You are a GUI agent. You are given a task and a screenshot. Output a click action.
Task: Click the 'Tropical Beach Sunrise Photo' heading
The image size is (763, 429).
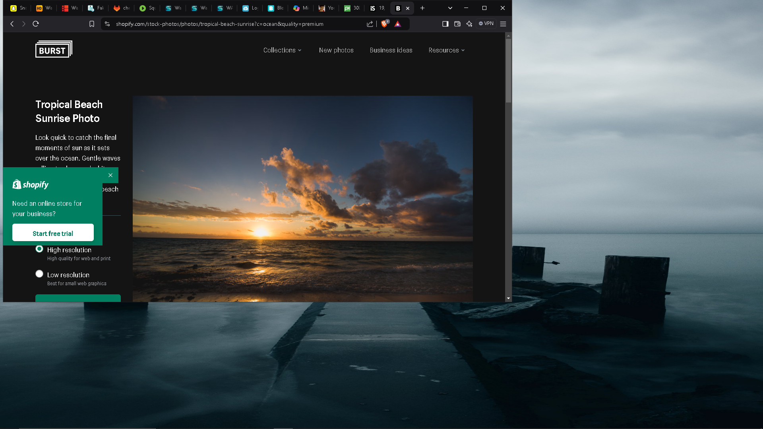pyautogui.click(x=69, y=112)
